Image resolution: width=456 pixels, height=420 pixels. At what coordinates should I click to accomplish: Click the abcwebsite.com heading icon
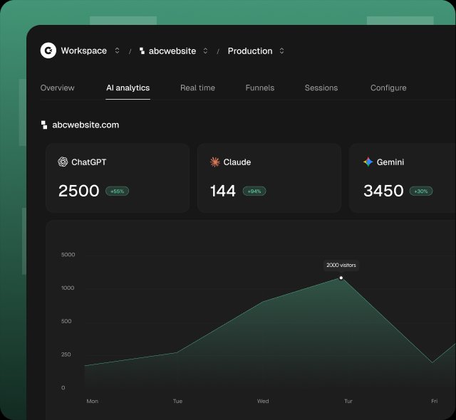point(44,125)
